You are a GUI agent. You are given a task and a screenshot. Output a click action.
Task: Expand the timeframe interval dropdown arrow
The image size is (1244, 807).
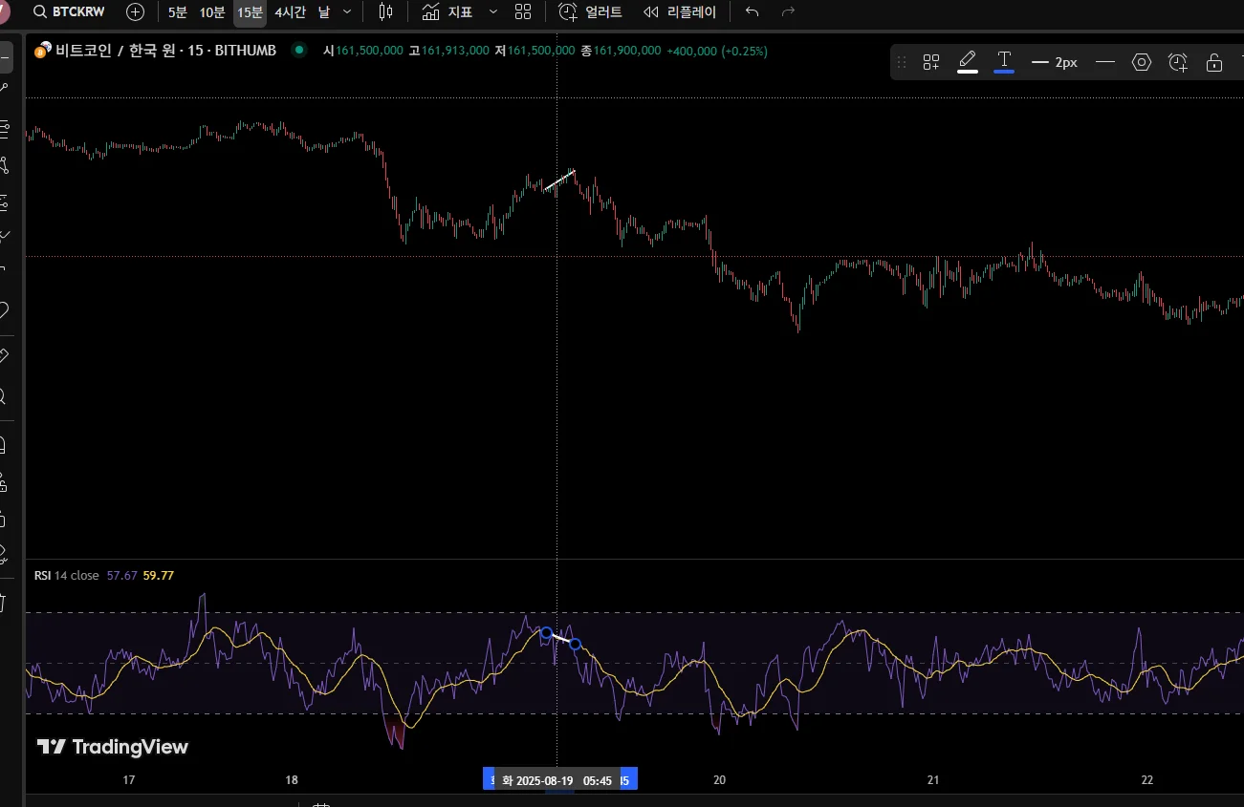point(346,12)
